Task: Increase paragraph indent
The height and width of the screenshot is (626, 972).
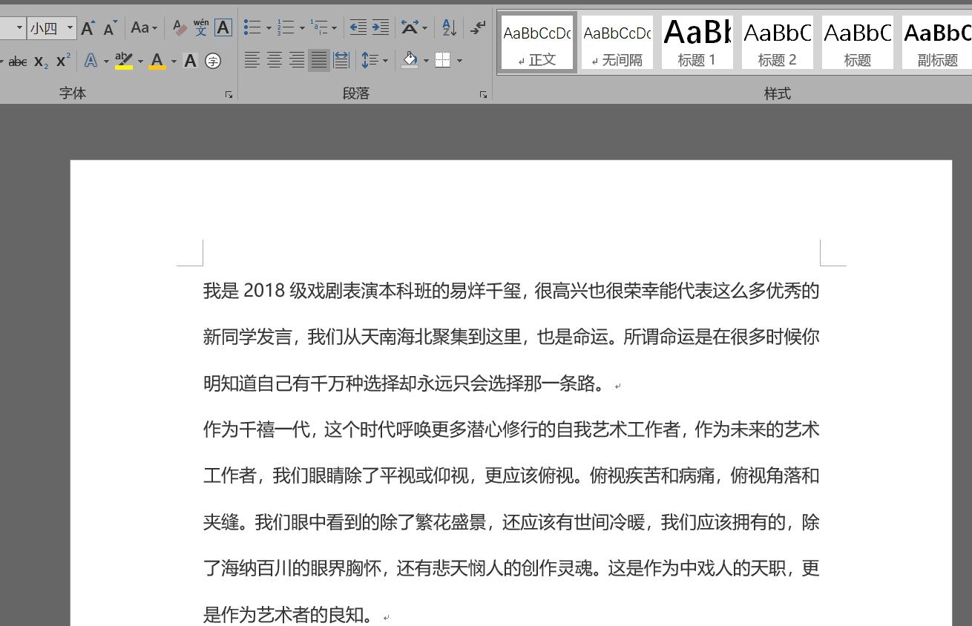Action: (381, 27)
